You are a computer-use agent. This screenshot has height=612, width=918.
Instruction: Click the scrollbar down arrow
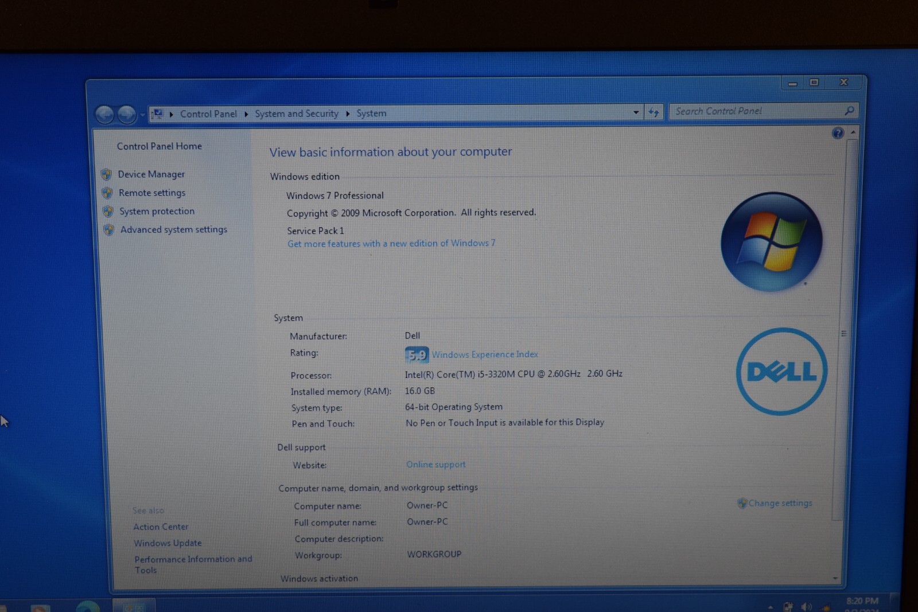click(835, 578)
